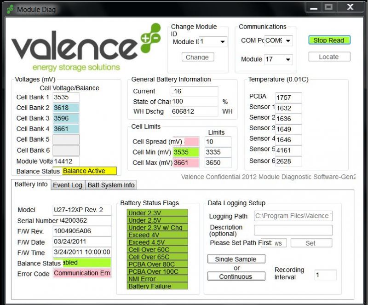Click the Under 2.5V status flag
The height and width of the screenshot is (305, 368).
tap(157, 220)
